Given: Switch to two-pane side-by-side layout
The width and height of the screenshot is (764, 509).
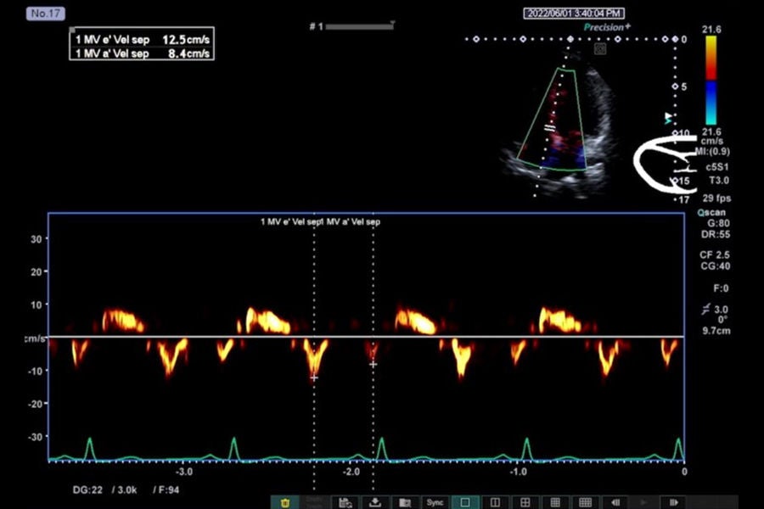Looking at the screenshot, I should coord(495,503).
